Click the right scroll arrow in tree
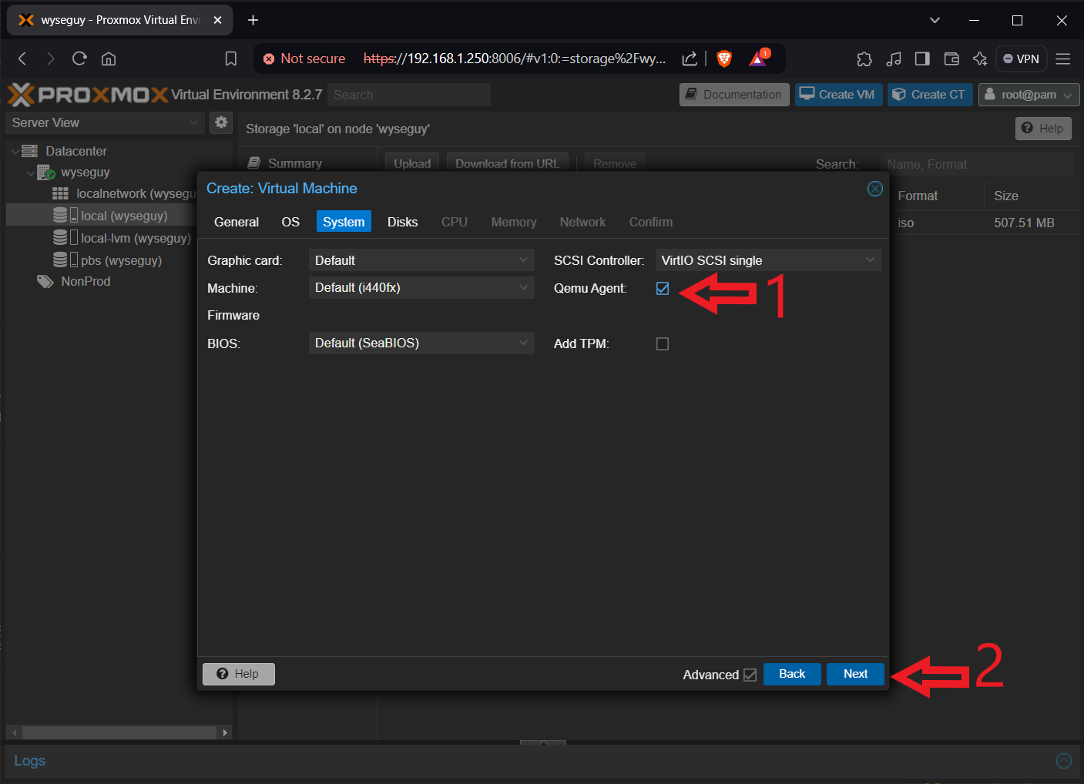 (225, 732)
